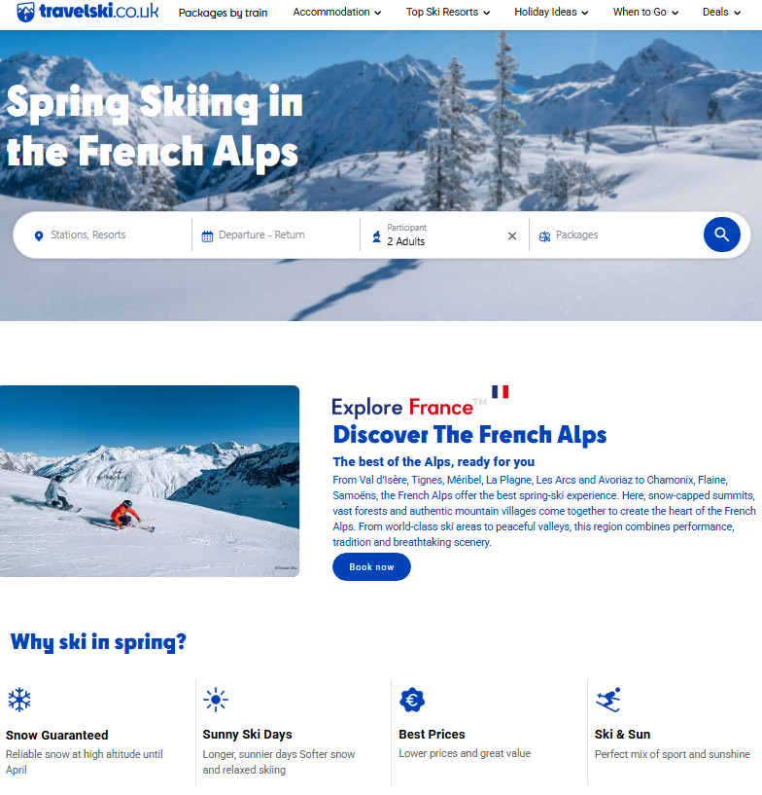Click the participant person icon
This screenshot has width=762, height=795.
pos(376,235)
